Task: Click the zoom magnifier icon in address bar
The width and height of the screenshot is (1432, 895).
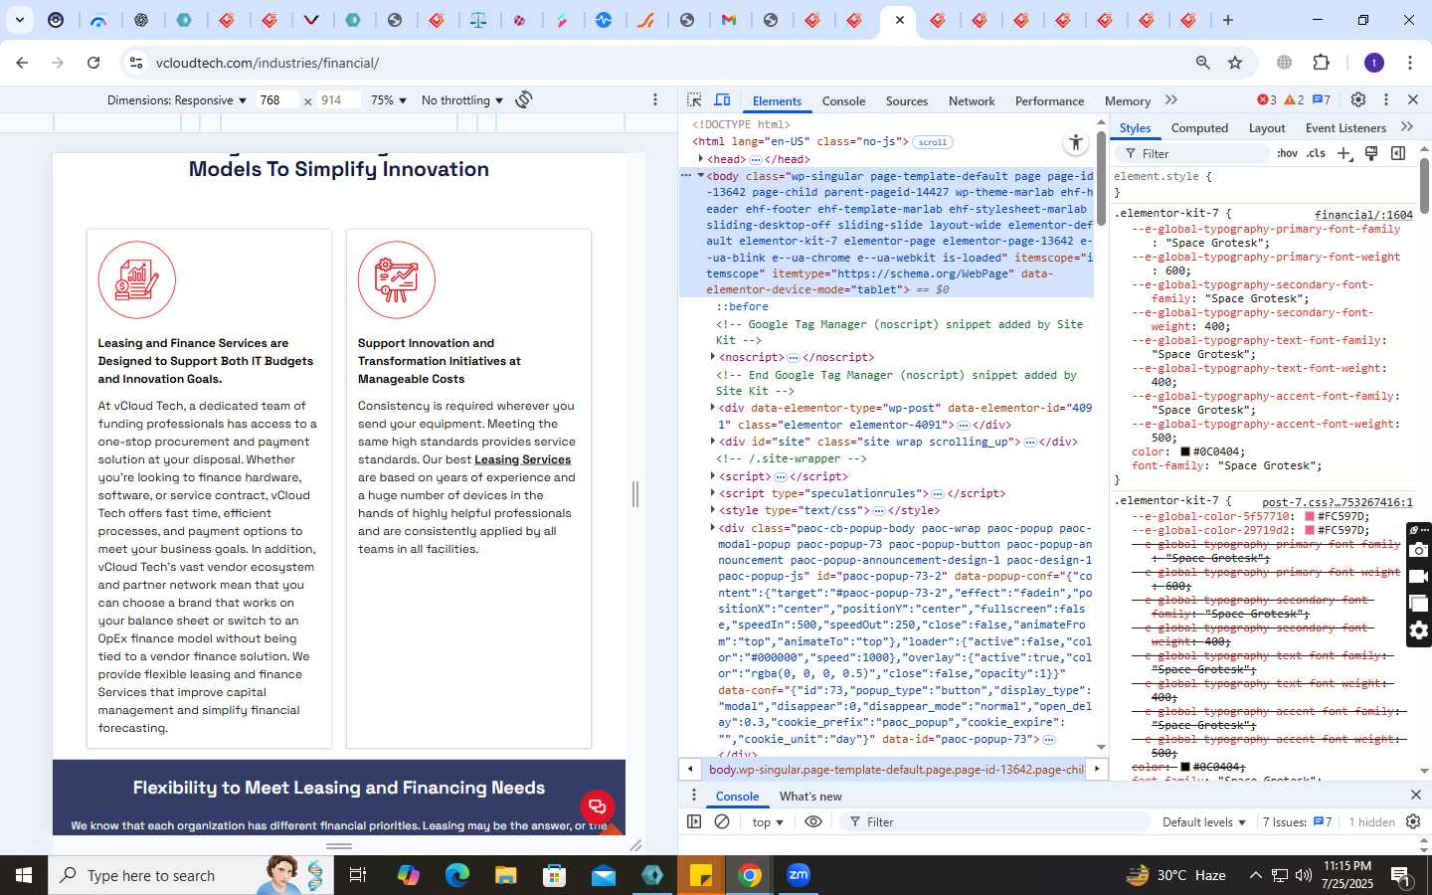Action: (x=1203, y=63)
